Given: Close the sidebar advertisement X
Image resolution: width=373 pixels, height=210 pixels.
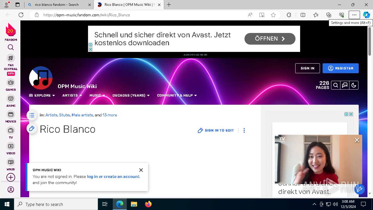Looking at the screenshot, I should point(351,114).
